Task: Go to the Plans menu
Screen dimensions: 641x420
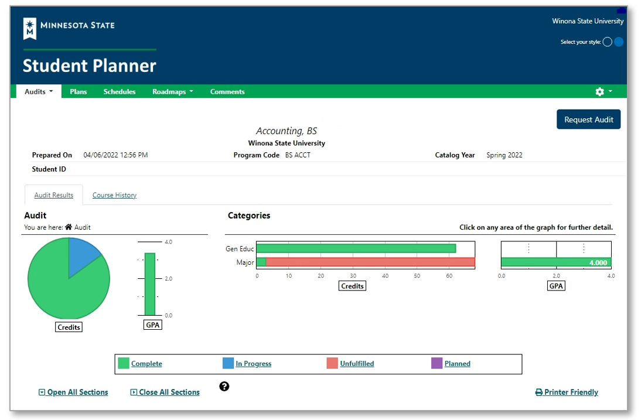Action: pos(78,91)
